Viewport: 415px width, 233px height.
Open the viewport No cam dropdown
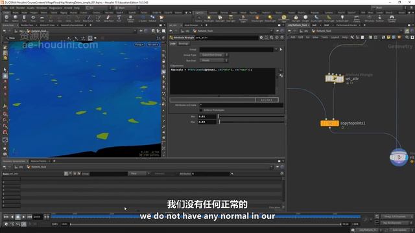coord(153,45)
